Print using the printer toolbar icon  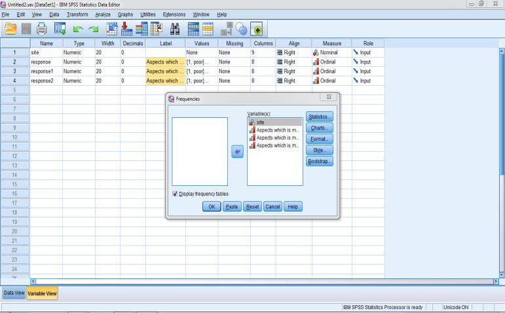click(x=41, y=29)
